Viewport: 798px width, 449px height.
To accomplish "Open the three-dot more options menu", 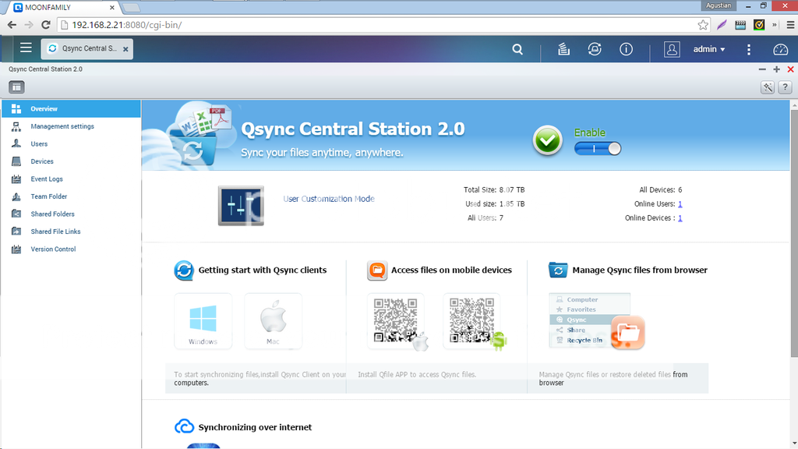I will click(749, 49).
